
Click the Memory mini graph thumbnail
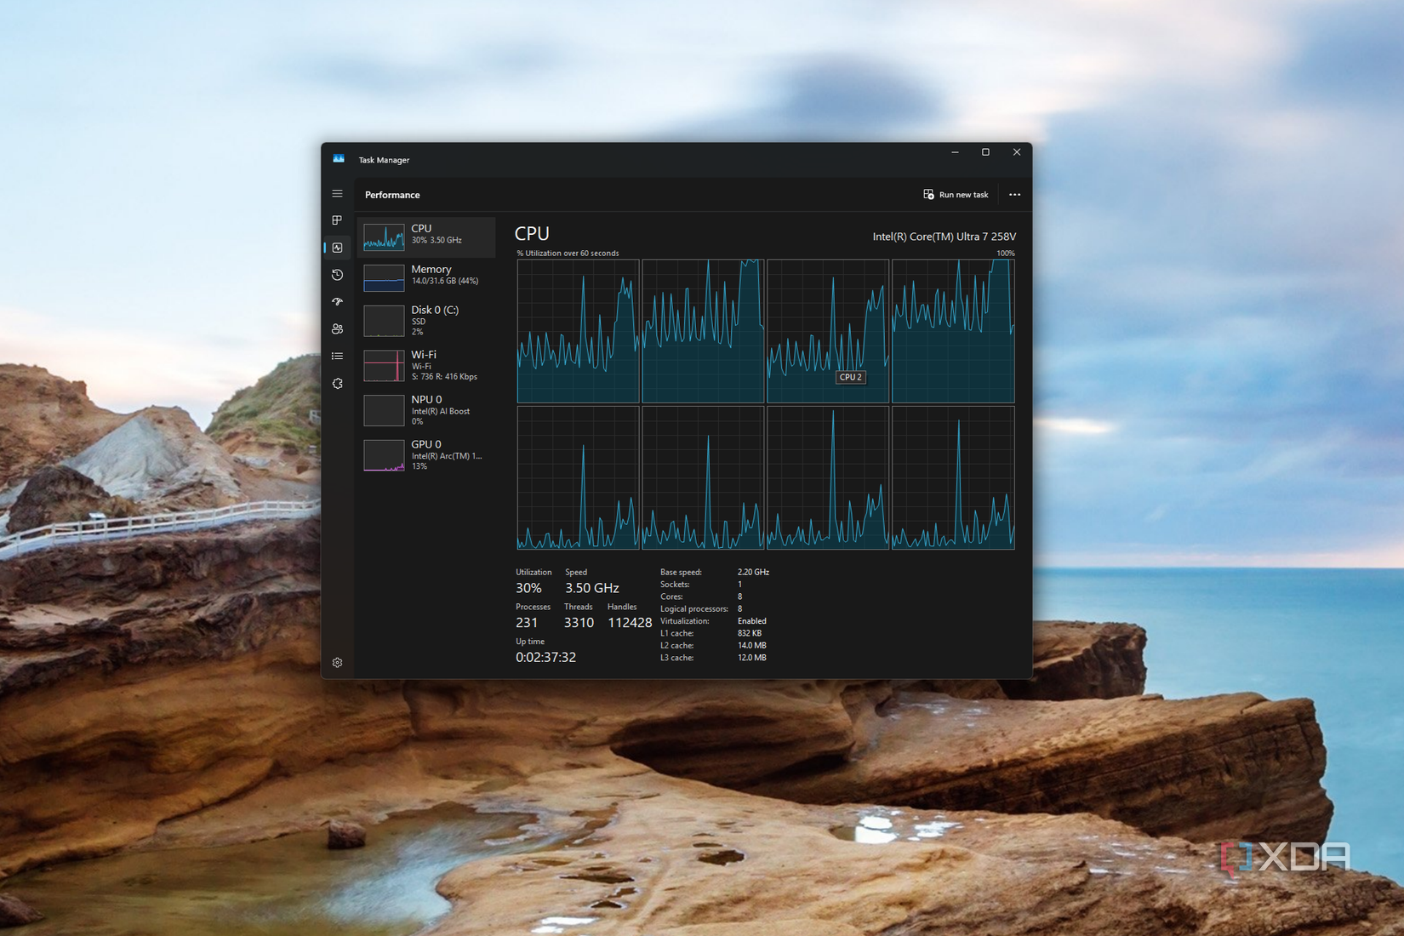click(x=384, y=278)
